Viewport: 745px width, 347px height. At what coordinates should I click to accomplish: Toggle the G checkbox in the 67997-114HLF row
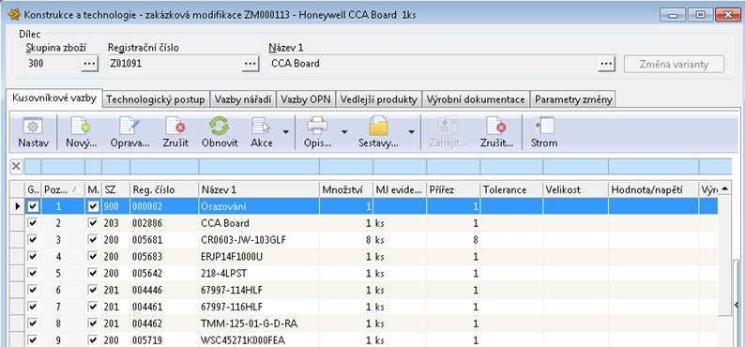click(x=32, y=290)
